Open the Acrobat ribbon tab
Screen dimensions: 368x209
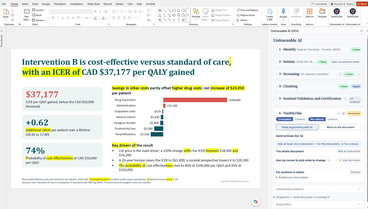[151, 4]
